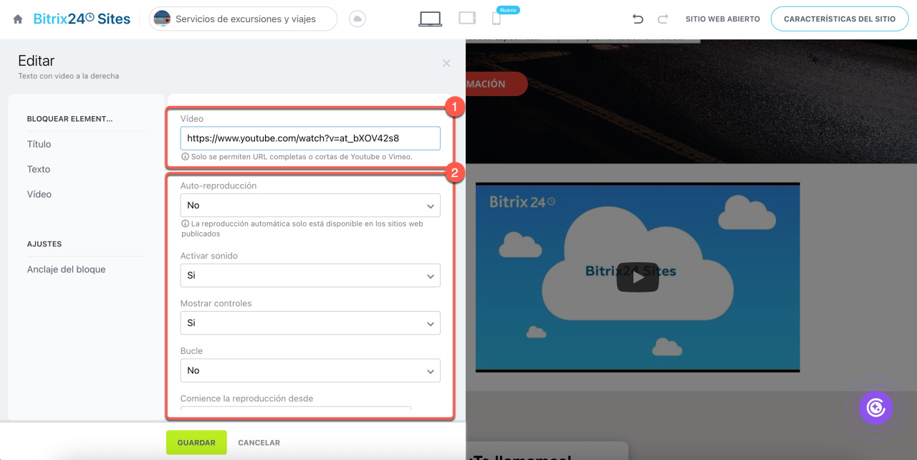The width and height of the screenshot is (917, 460).
Task: Click the undo arrow icon
Action: pos(638,19)
